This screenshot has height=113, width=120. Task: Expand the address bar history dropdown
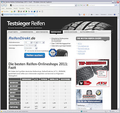(x=76, y=5)
